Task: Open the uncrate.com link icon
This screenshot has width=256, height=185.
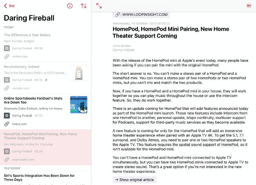Action: tap(7, 88)
